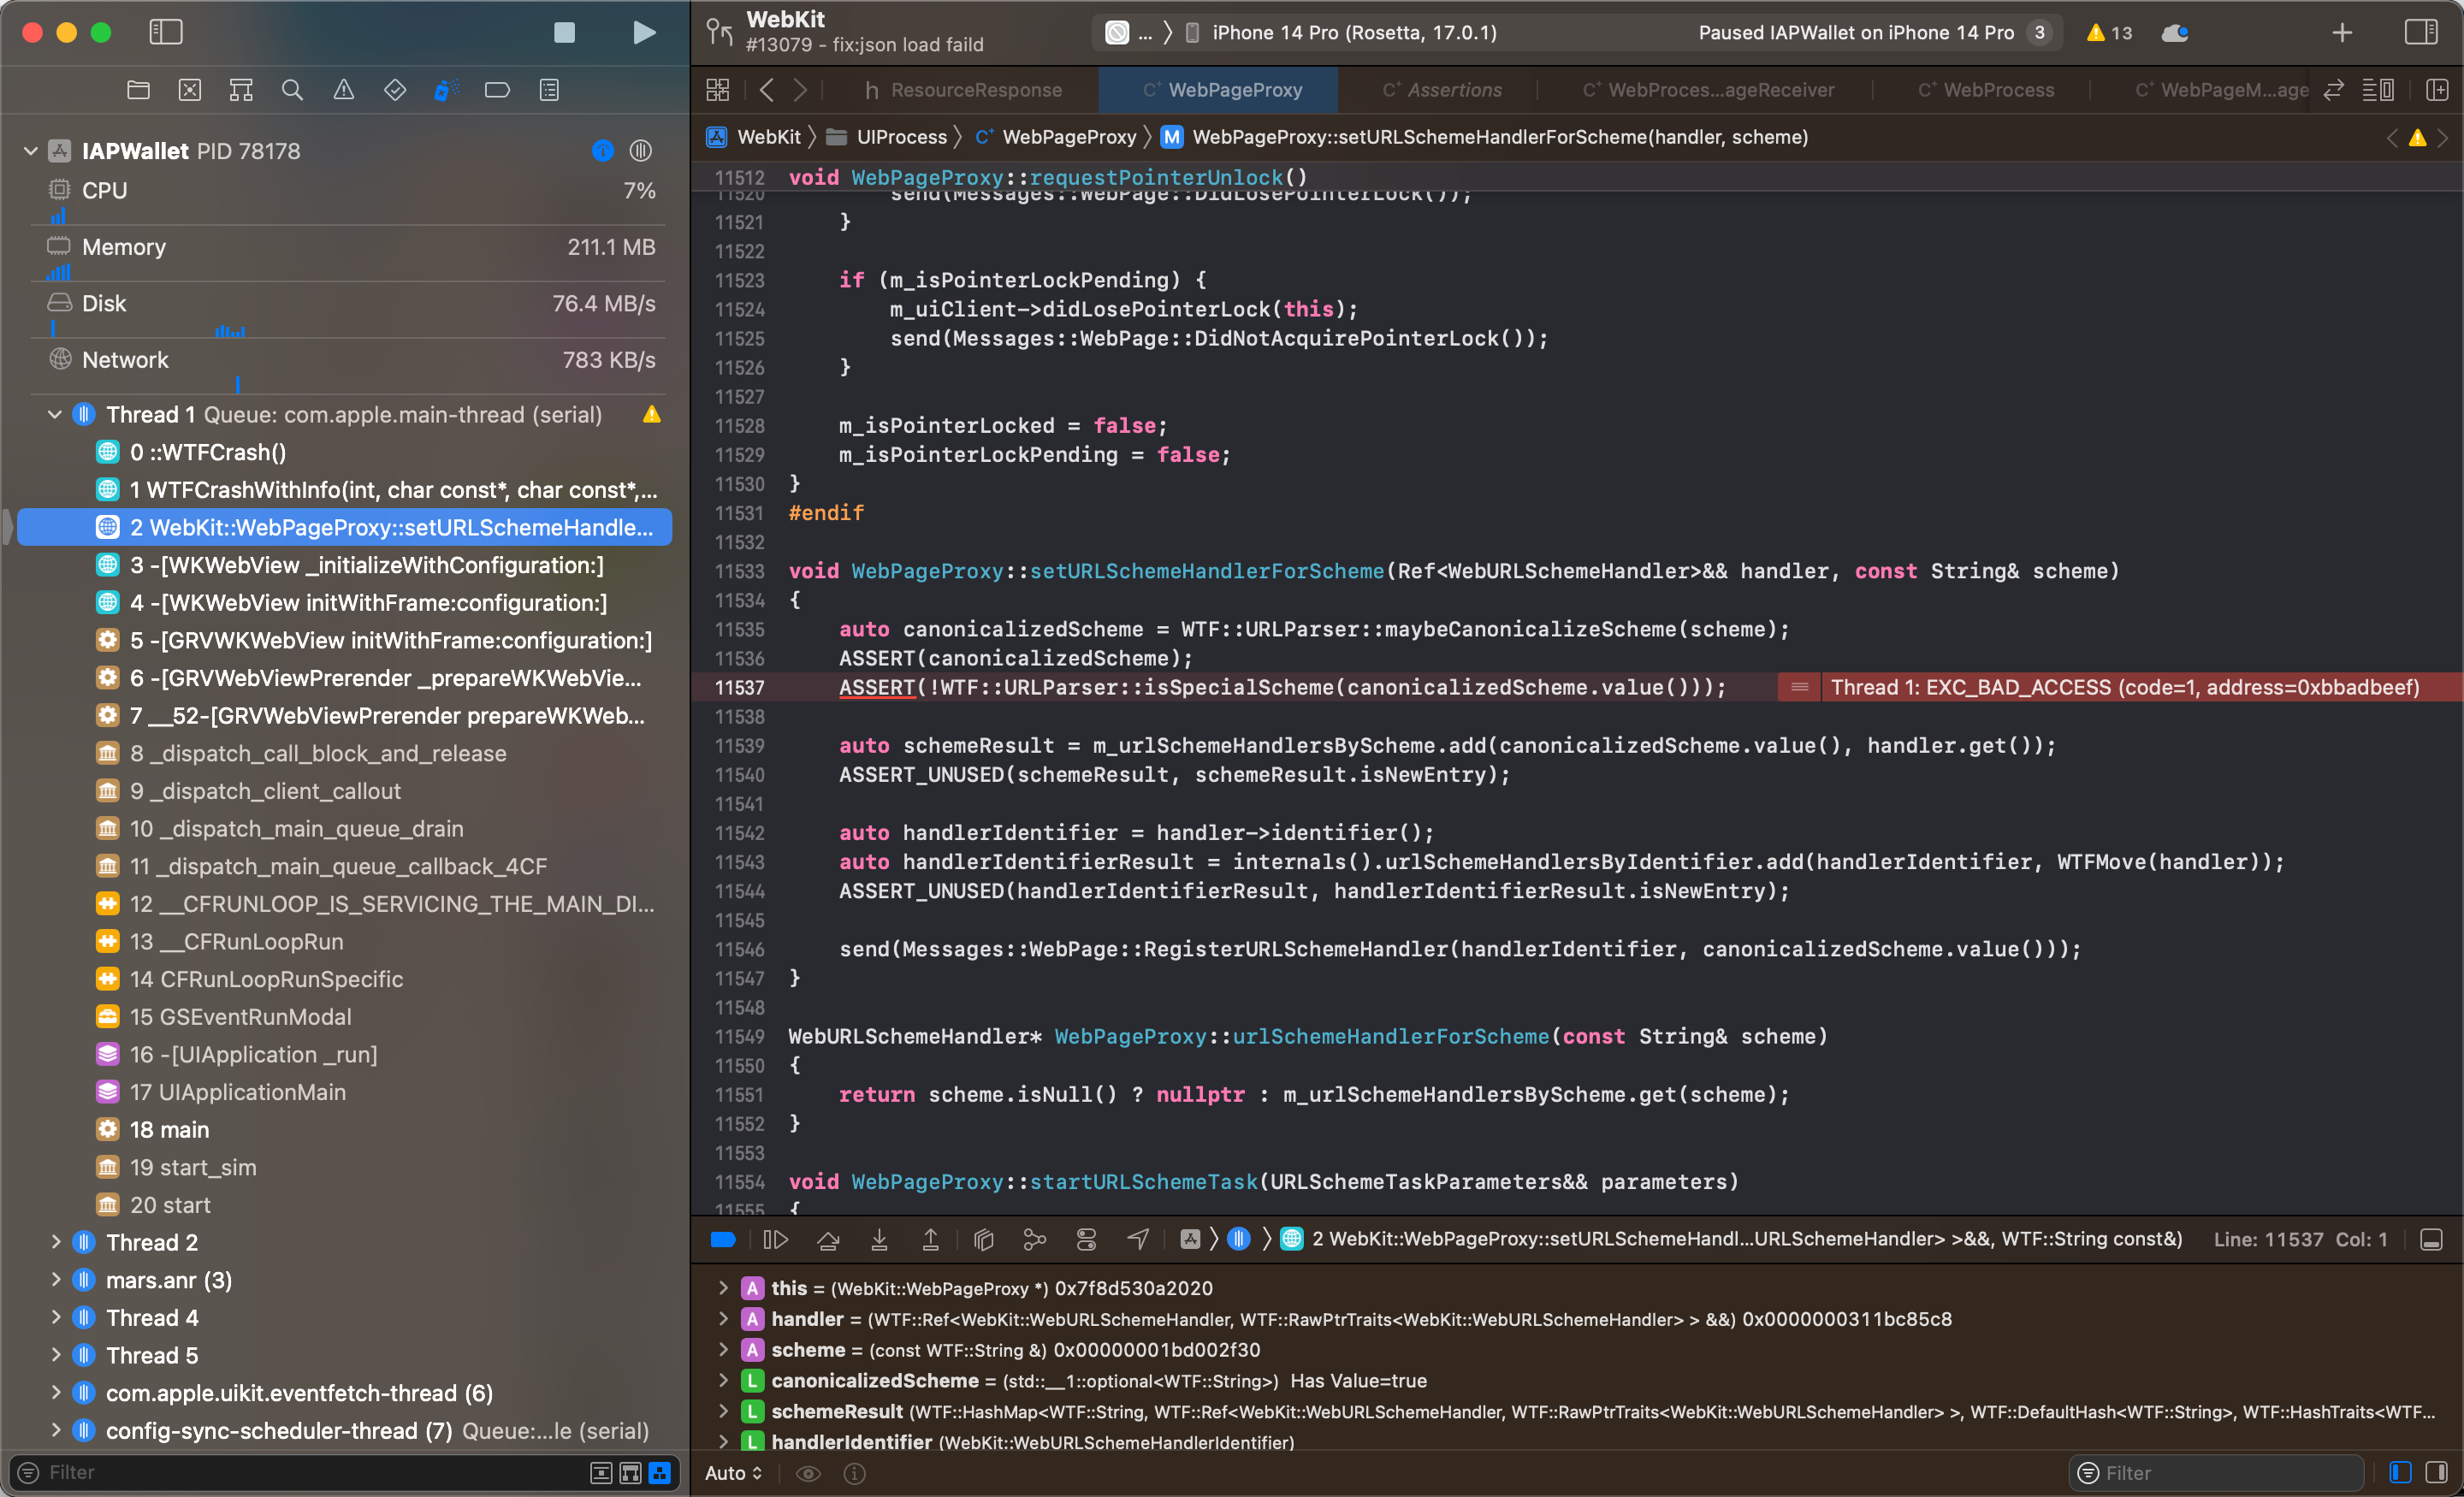The width and height of the screenshot is (2464, 1497).
Task: Collapse Thread 1 stack frames
Action: [55, 414]
